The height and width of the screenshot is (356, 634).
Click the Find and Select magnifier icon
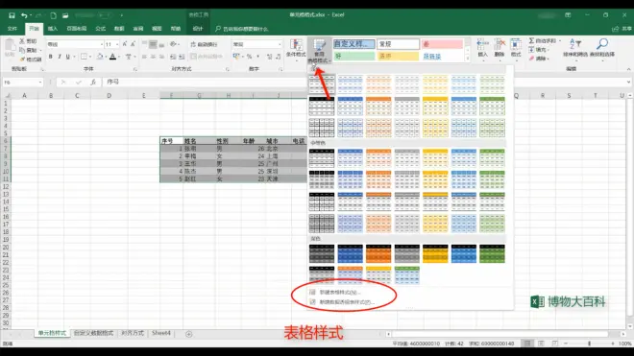602,43
